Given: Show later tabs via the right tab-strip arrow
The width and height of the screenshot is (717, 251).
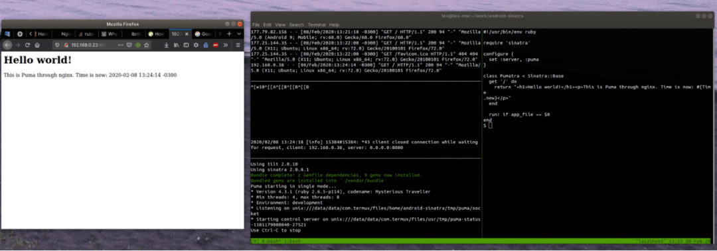Looking at the screenshot, I should [x=220, y=34].
